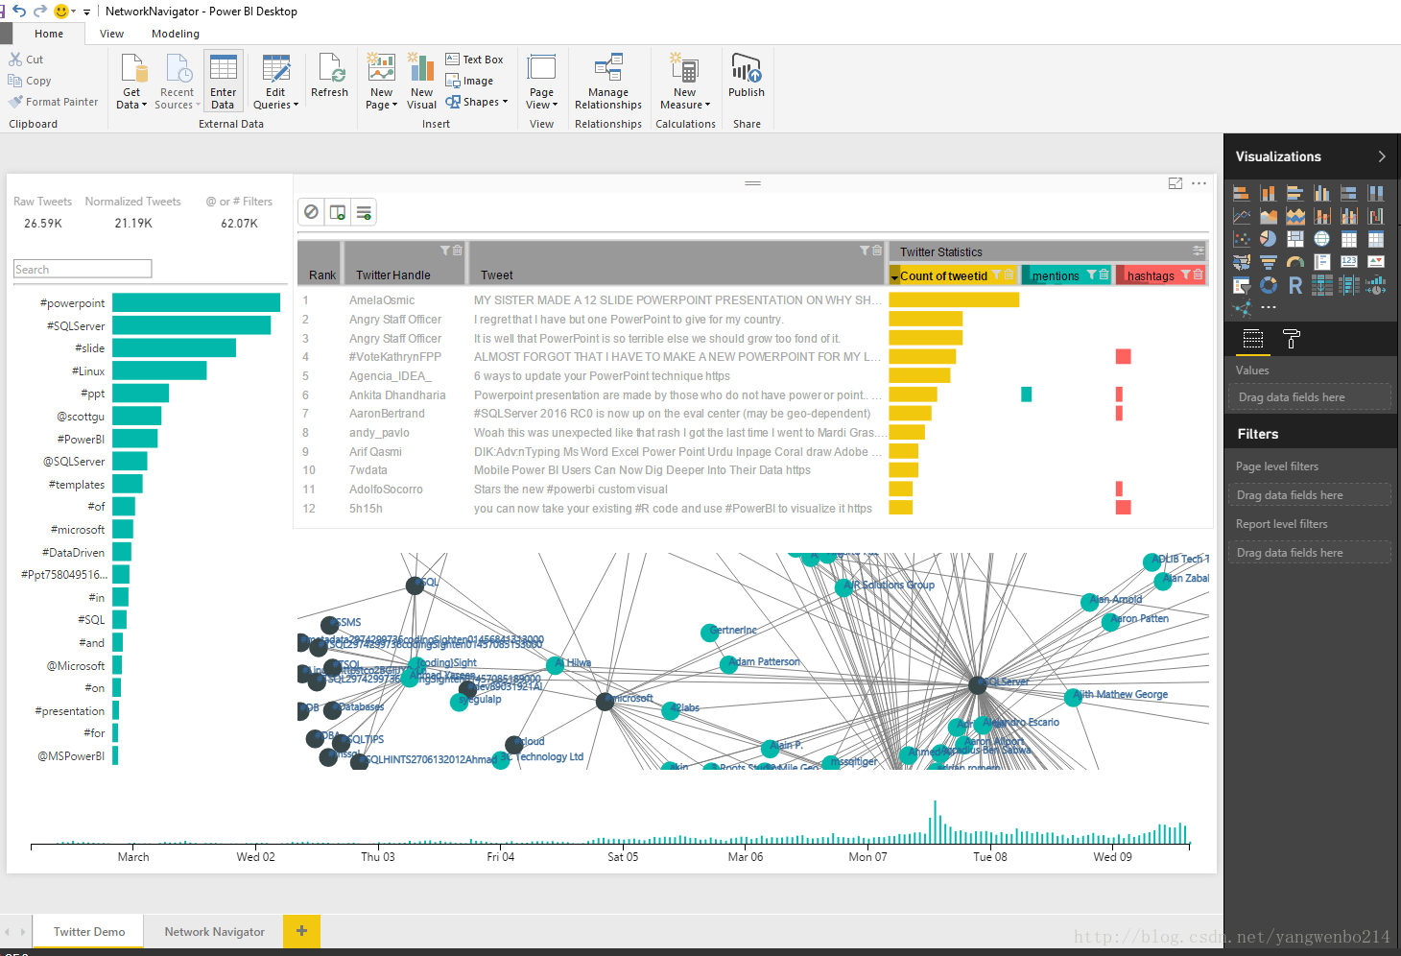Open the New Measure dropdown

[685, 83]
